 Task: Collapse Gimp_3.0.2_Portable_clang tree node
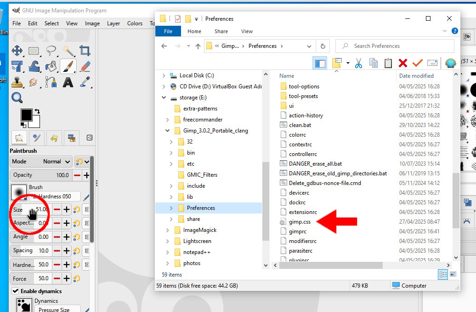[x=167, y=131]
